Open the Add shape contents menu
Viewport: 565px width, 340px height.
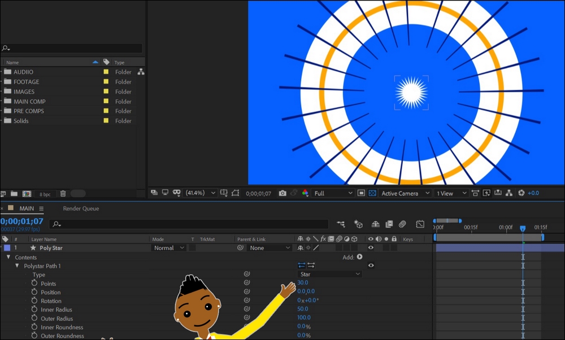pos(359,257)
